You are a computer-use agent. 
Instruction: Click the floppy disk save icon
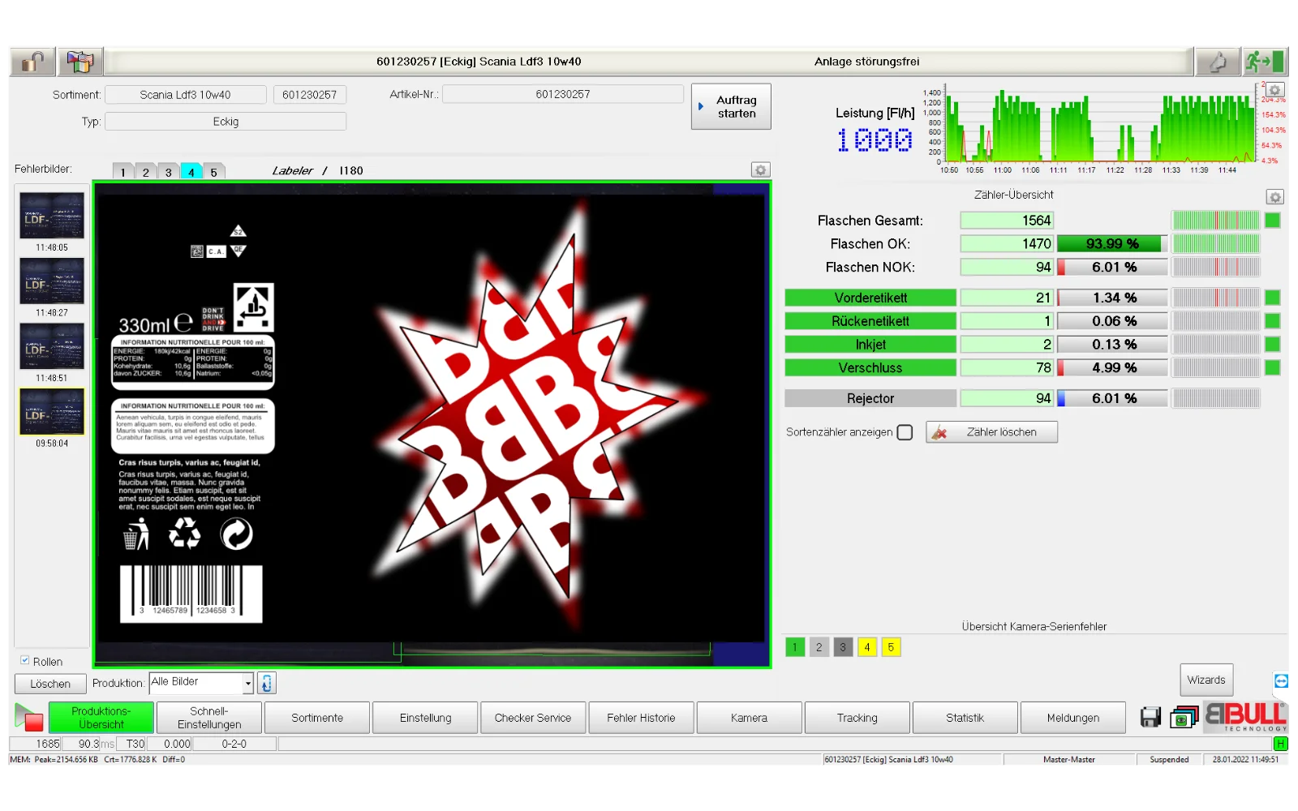click(1150, 717)
